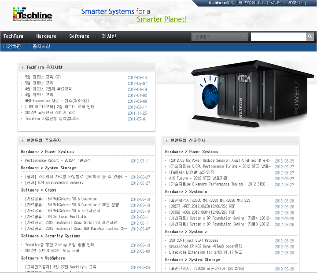Click Hardware > System z heading
The width and height of the screenshot is (317, 273).
coord(186,232)
